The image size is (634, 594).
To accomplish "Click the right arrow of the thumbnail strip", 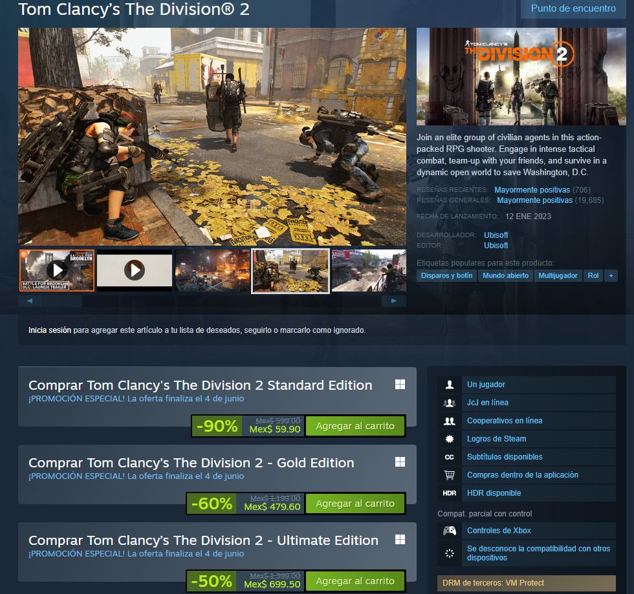I will [394, 301].
